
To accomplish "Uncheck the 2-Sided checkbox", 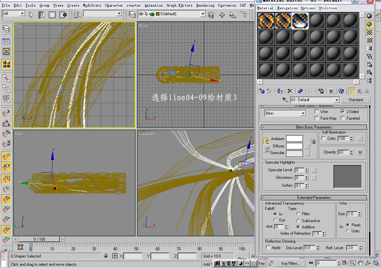I will click(342, 111).
